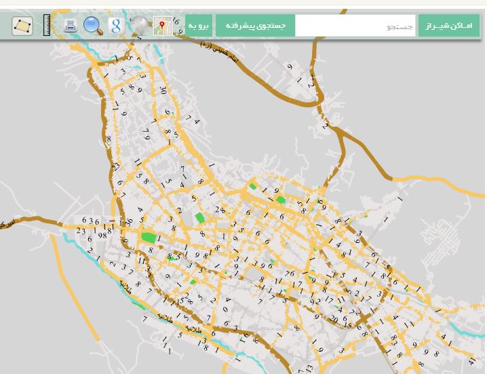Viewport: 487px width, 374px height.
Task: Click the 'برو به' button
Action: (200, 26)
